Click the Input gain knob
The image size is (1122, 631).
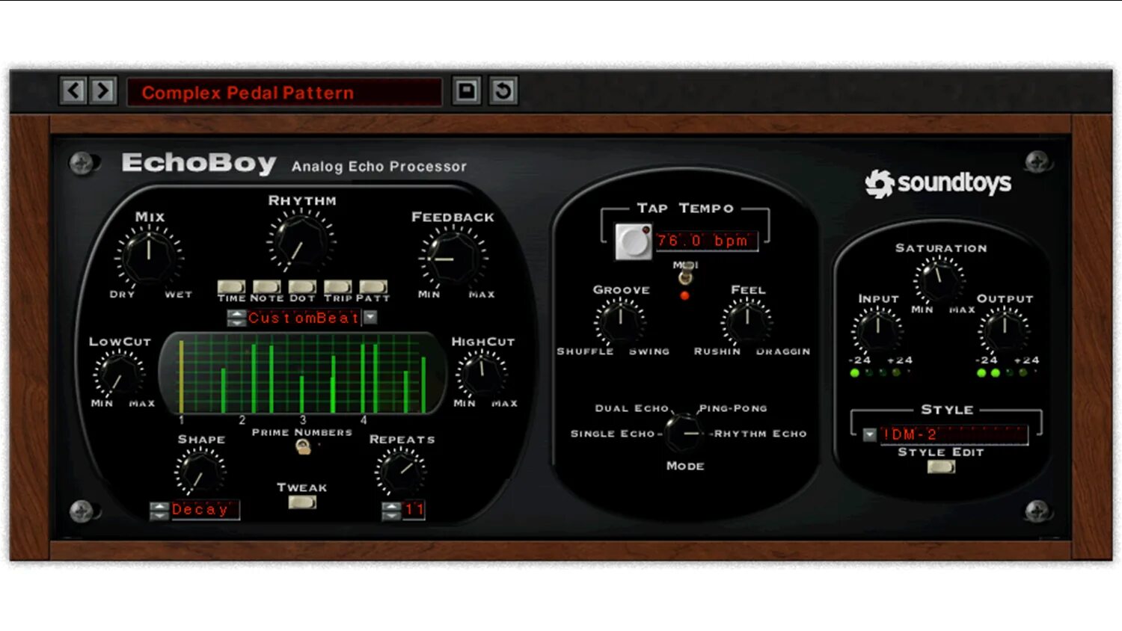pos(877,330)
